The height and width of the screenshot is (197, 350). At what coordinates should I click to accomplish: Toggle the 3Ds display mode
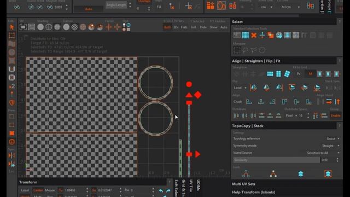tap(176, 27)
